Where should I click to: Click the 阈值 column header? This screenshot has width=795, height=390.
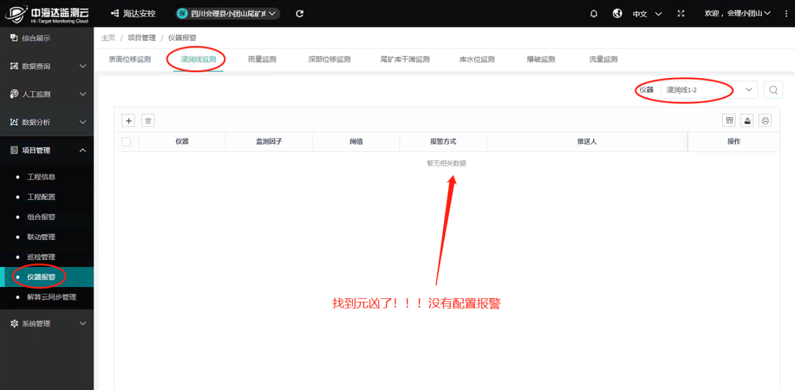[356, 142]
